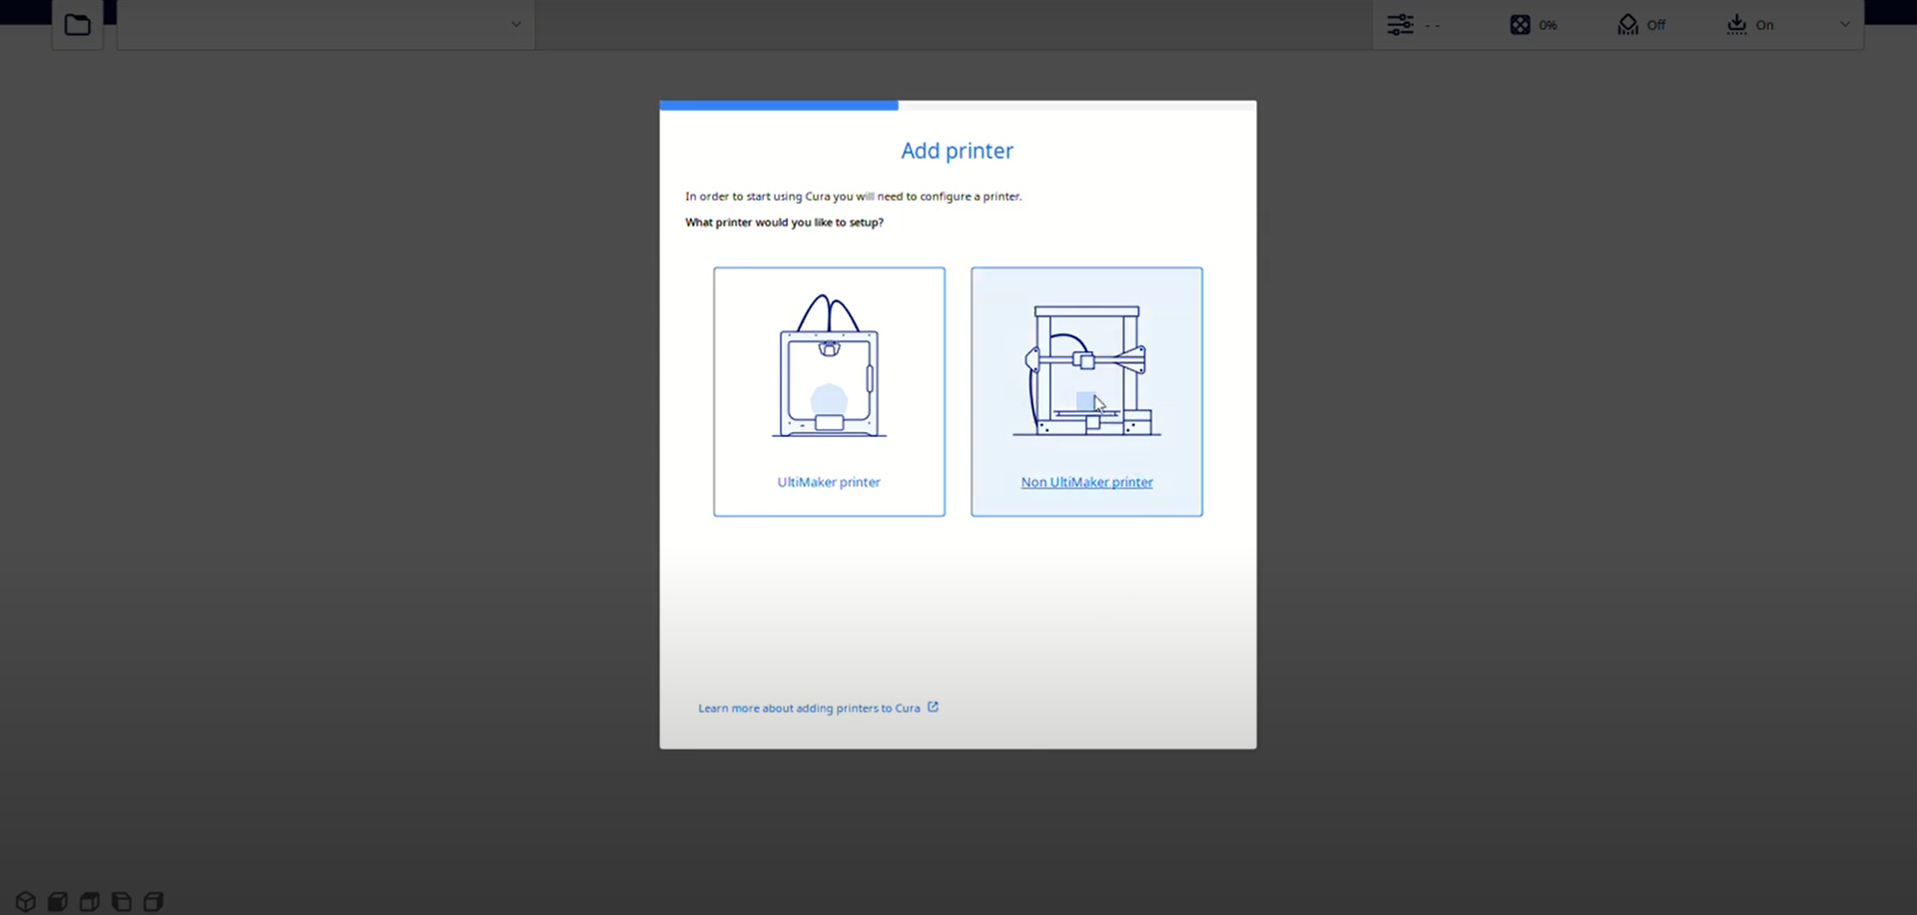Screen dimensions: 1917x915
Task: Choose the Non UltiMaker printer illustration
Action: click(1086, 369)
